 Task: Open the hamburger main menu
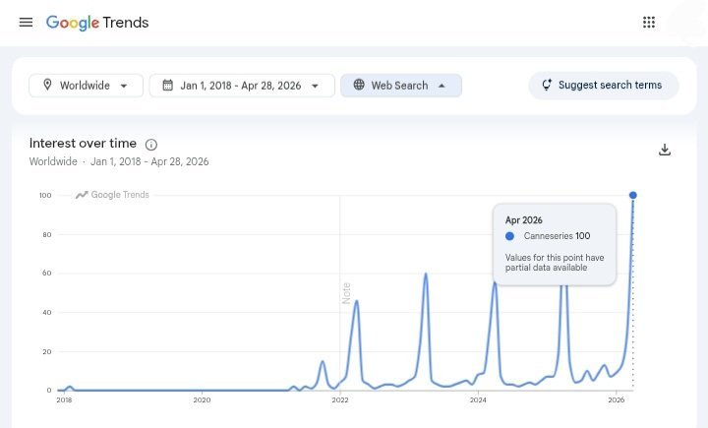point(26,23)
